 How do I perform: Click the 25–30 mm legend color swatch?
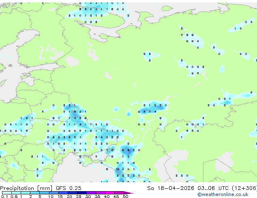82,193
